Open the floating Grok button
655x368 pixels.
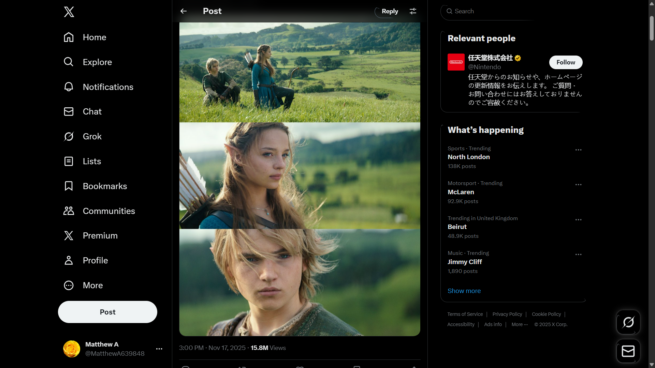pyautogui.click(x=628, y=322)
